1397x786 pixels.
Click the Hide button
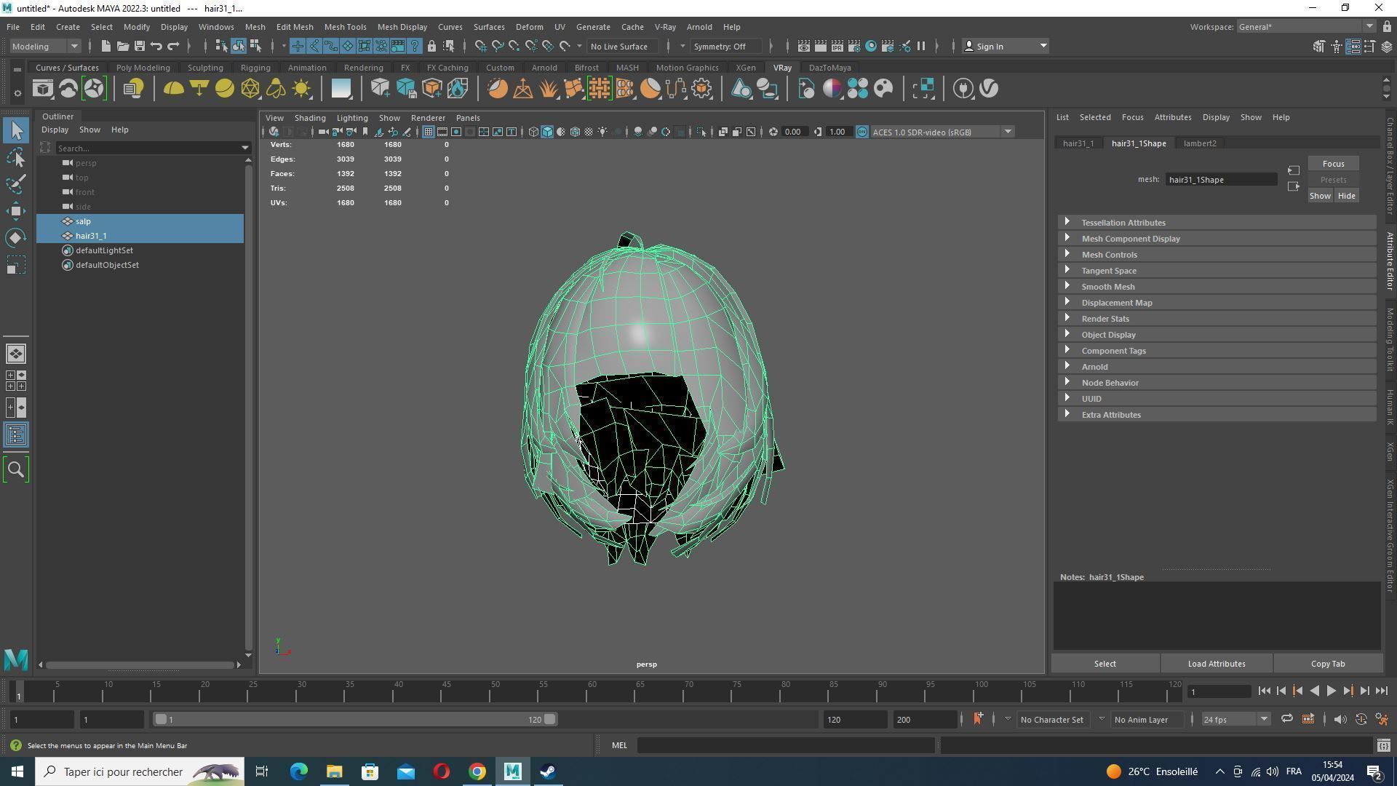[1346, 196]
